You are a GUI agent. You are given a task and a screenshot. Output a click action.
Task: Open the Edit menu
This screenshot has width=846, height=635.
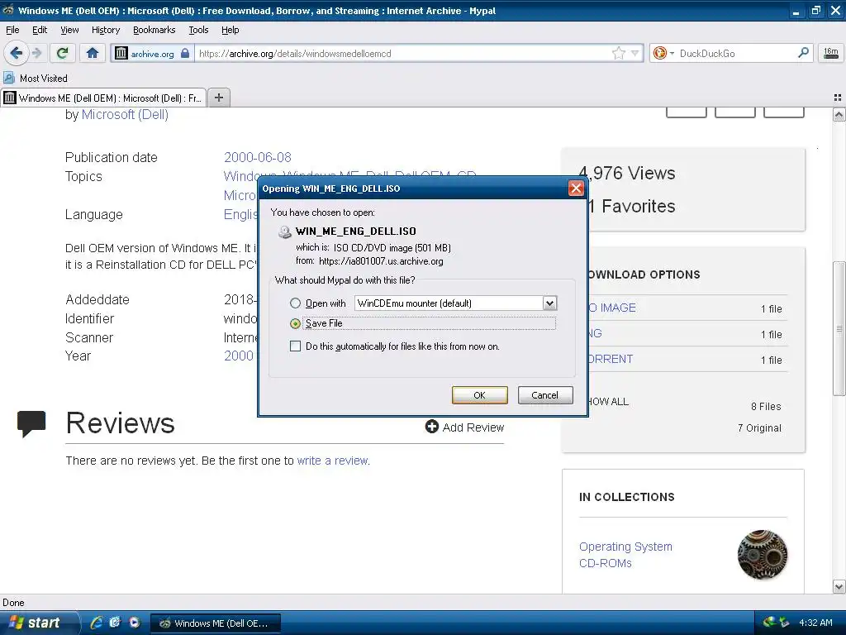click(40, 30)
